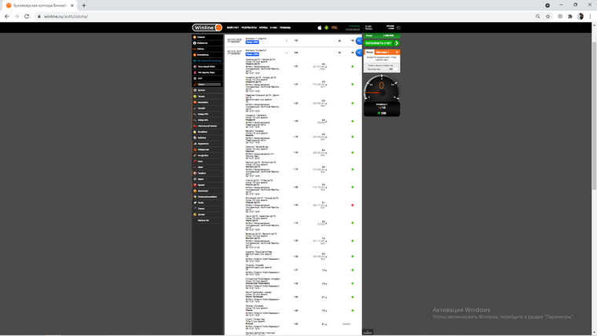Open a new browser tab with plus button
Screen dimensions: 597x336
tap(84, 5)
